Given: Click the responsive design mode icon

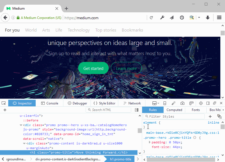Looking at the screenshot, I should [165, 103].
